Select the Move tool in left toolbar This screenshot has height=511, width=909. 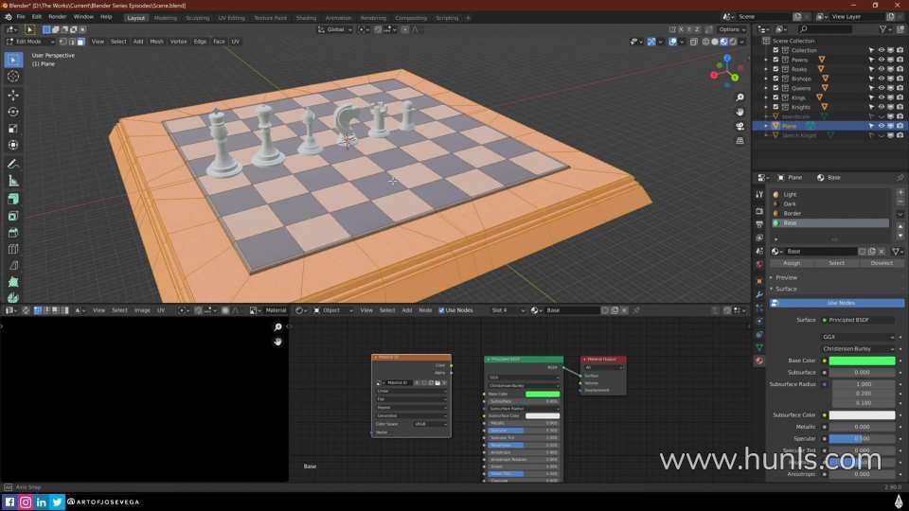point(13,95)
